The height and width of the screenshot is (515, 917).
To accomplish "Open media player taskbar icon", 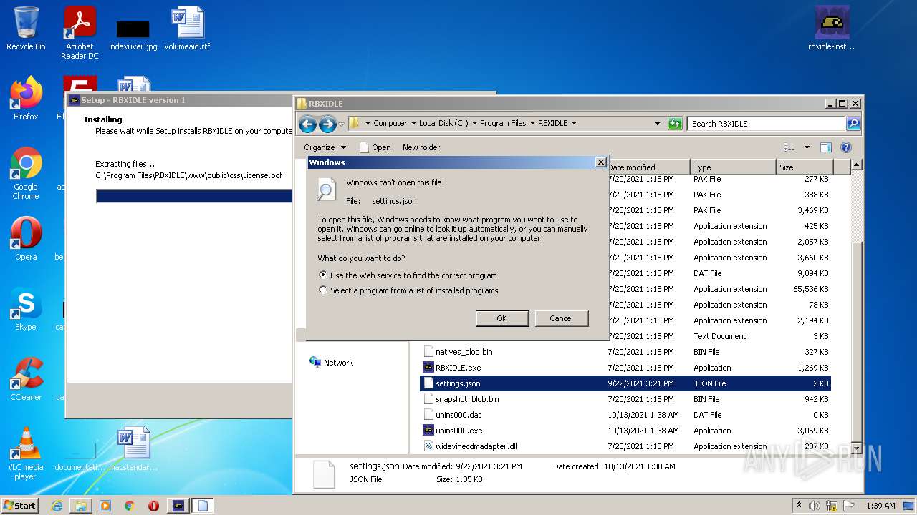I will (105, 506).
